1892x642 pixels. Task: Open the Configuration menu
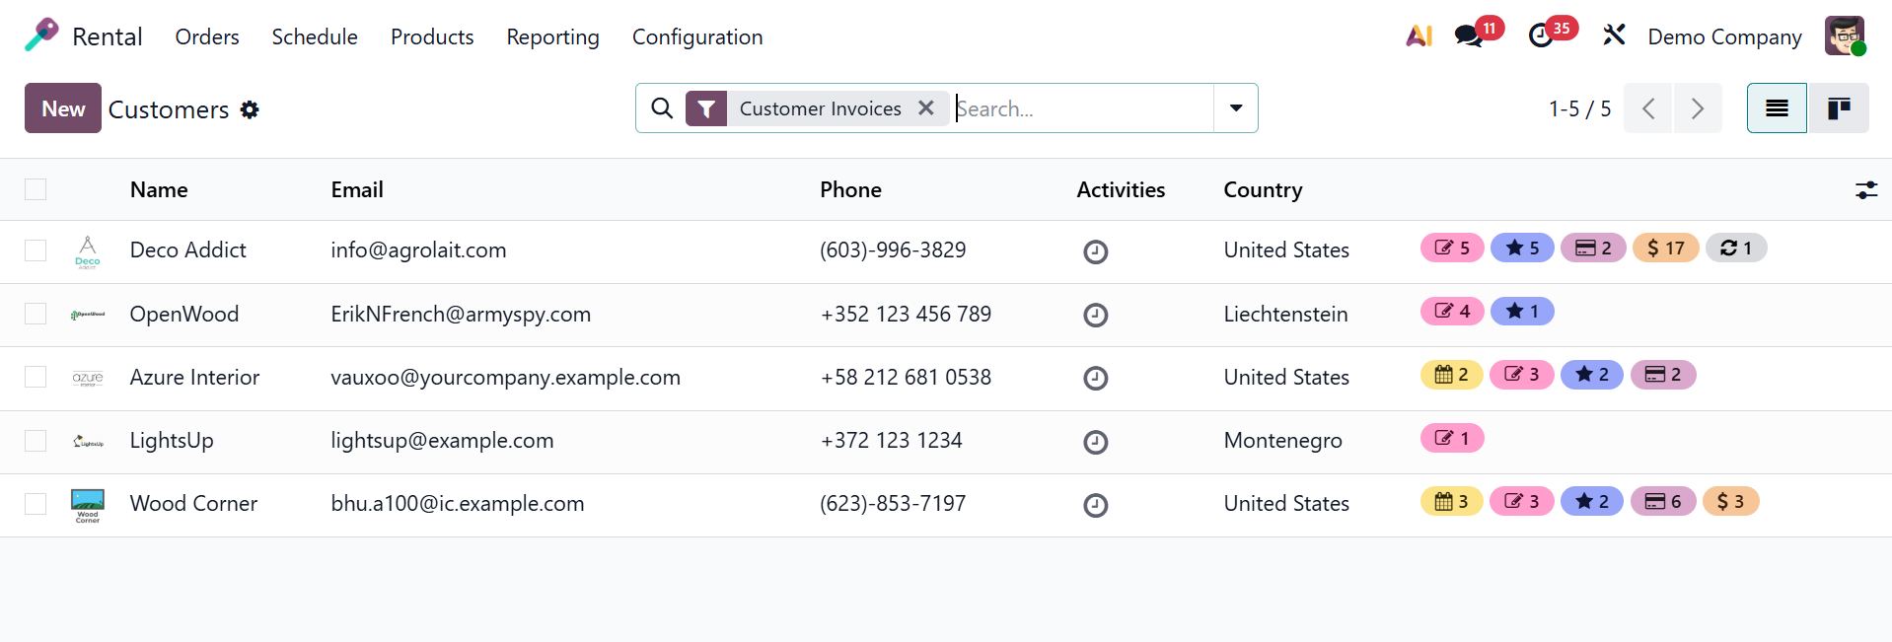696,37
